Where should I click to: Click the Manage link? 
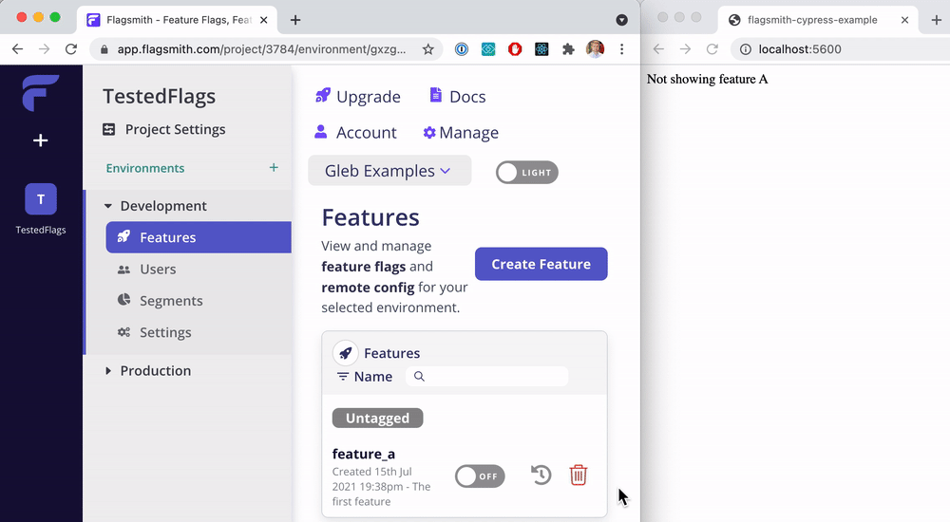(x=461, y=133)
